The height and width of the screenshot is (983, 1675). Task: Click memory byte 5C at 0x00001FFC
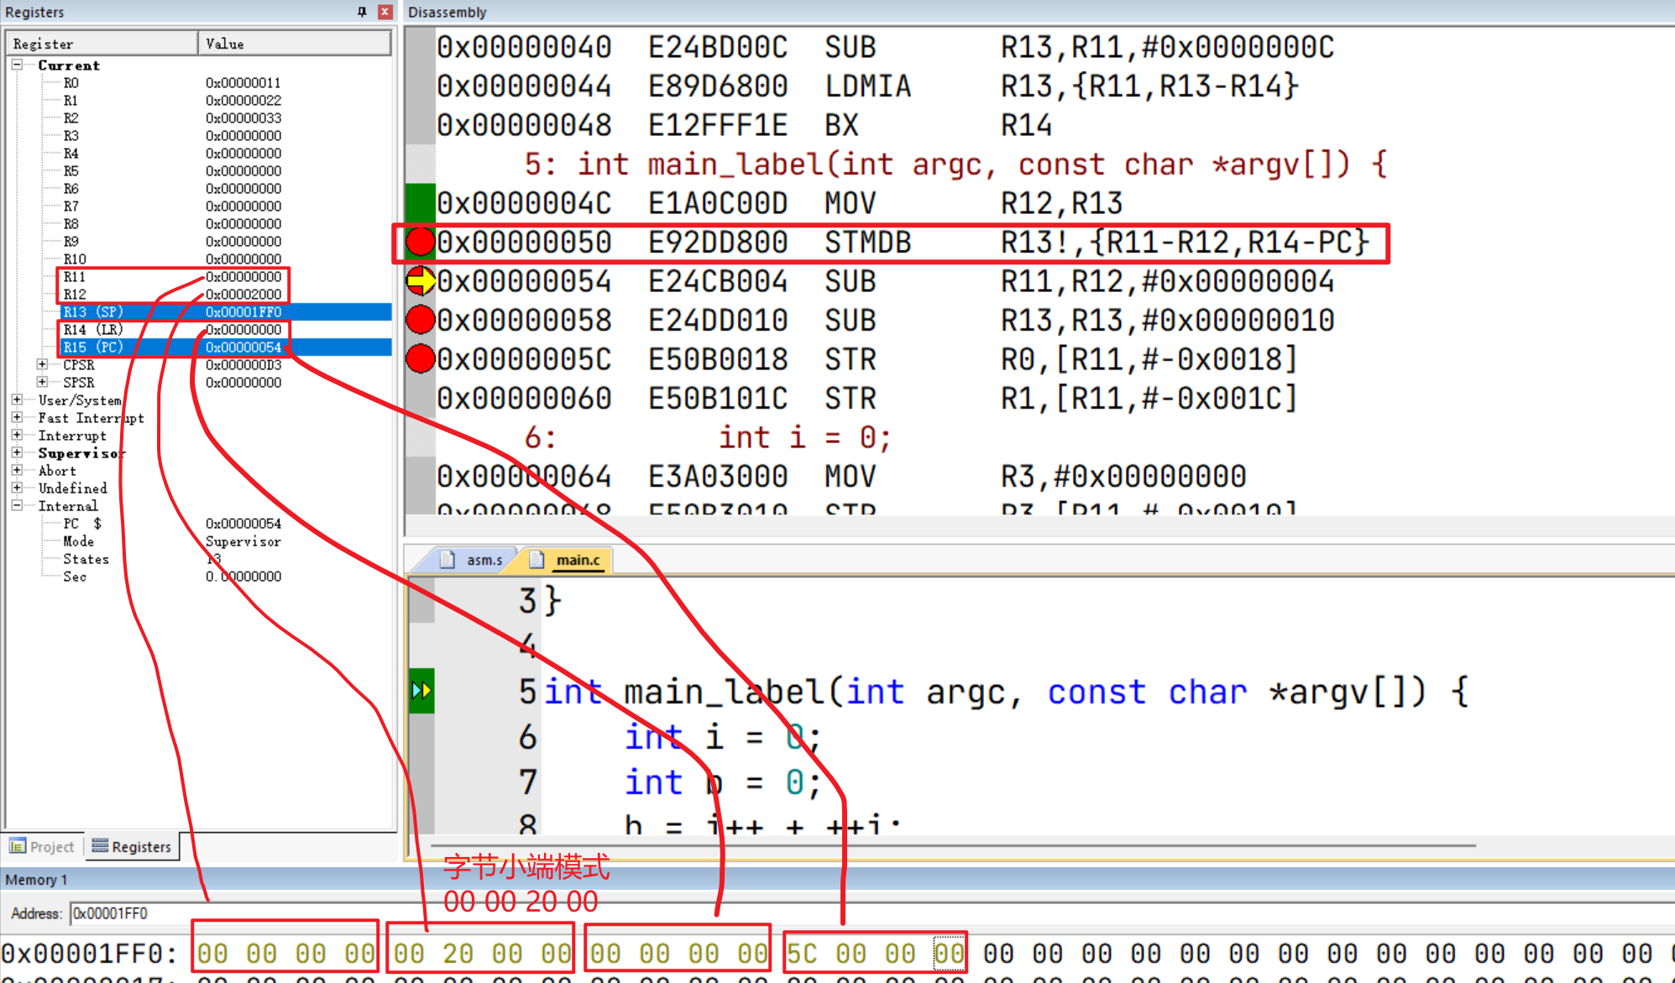(802, 954)
